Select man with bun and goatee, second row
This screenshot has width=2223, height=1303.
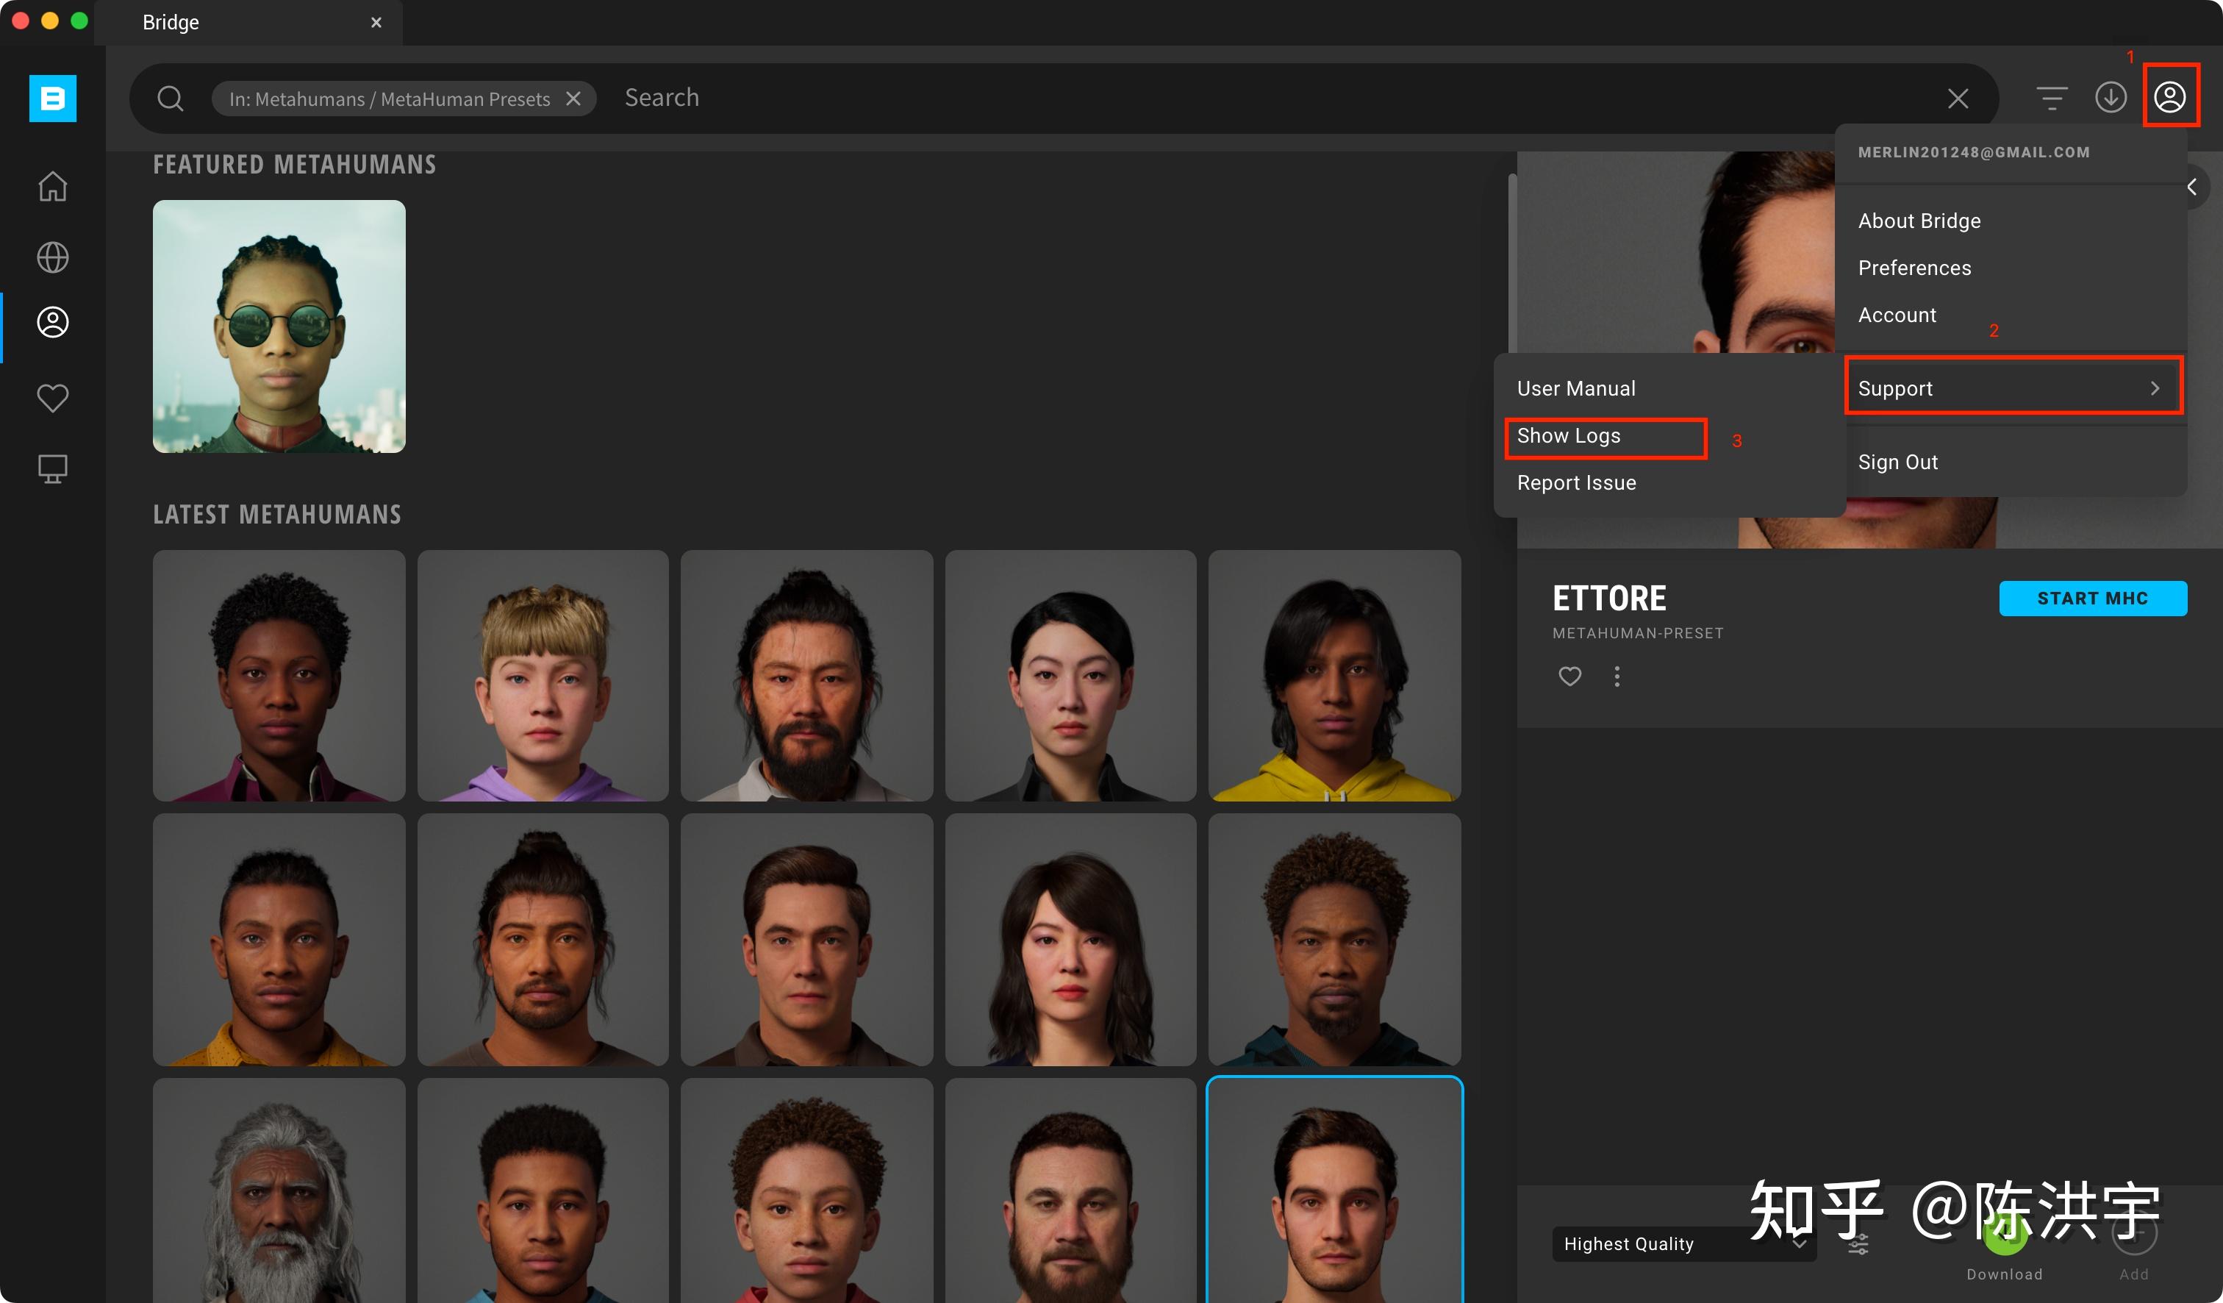[543, 939]
